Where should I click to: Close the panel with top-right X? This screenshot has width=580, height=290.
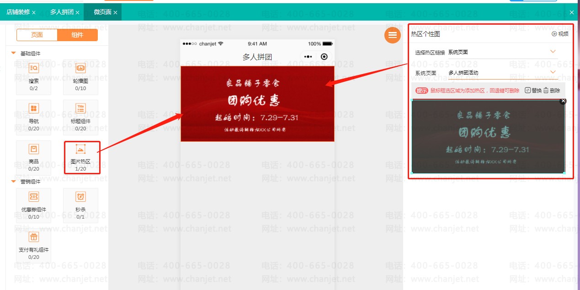572,12
